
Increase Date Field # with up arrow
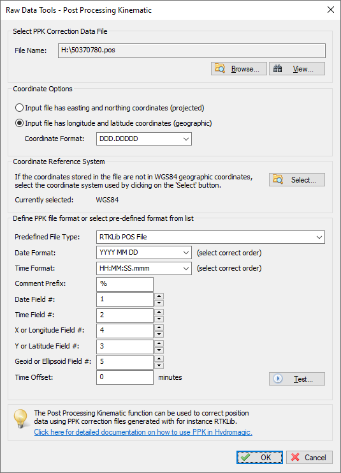point(159,296)
